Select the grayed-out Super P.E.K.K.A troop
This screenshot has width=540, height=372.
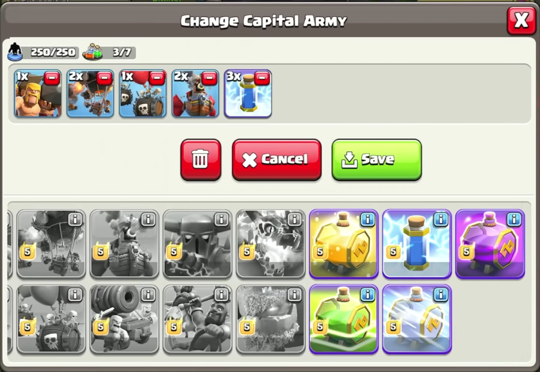[x=197, y=244]
